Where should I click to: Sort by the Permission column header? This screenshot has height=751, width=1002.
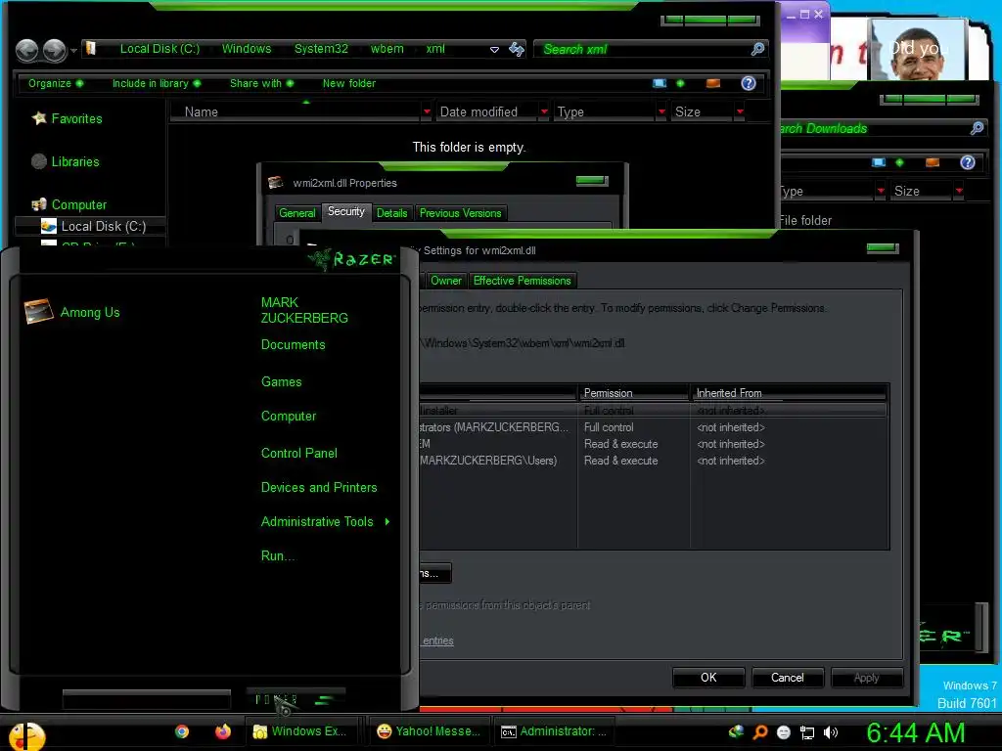point(633,393)
